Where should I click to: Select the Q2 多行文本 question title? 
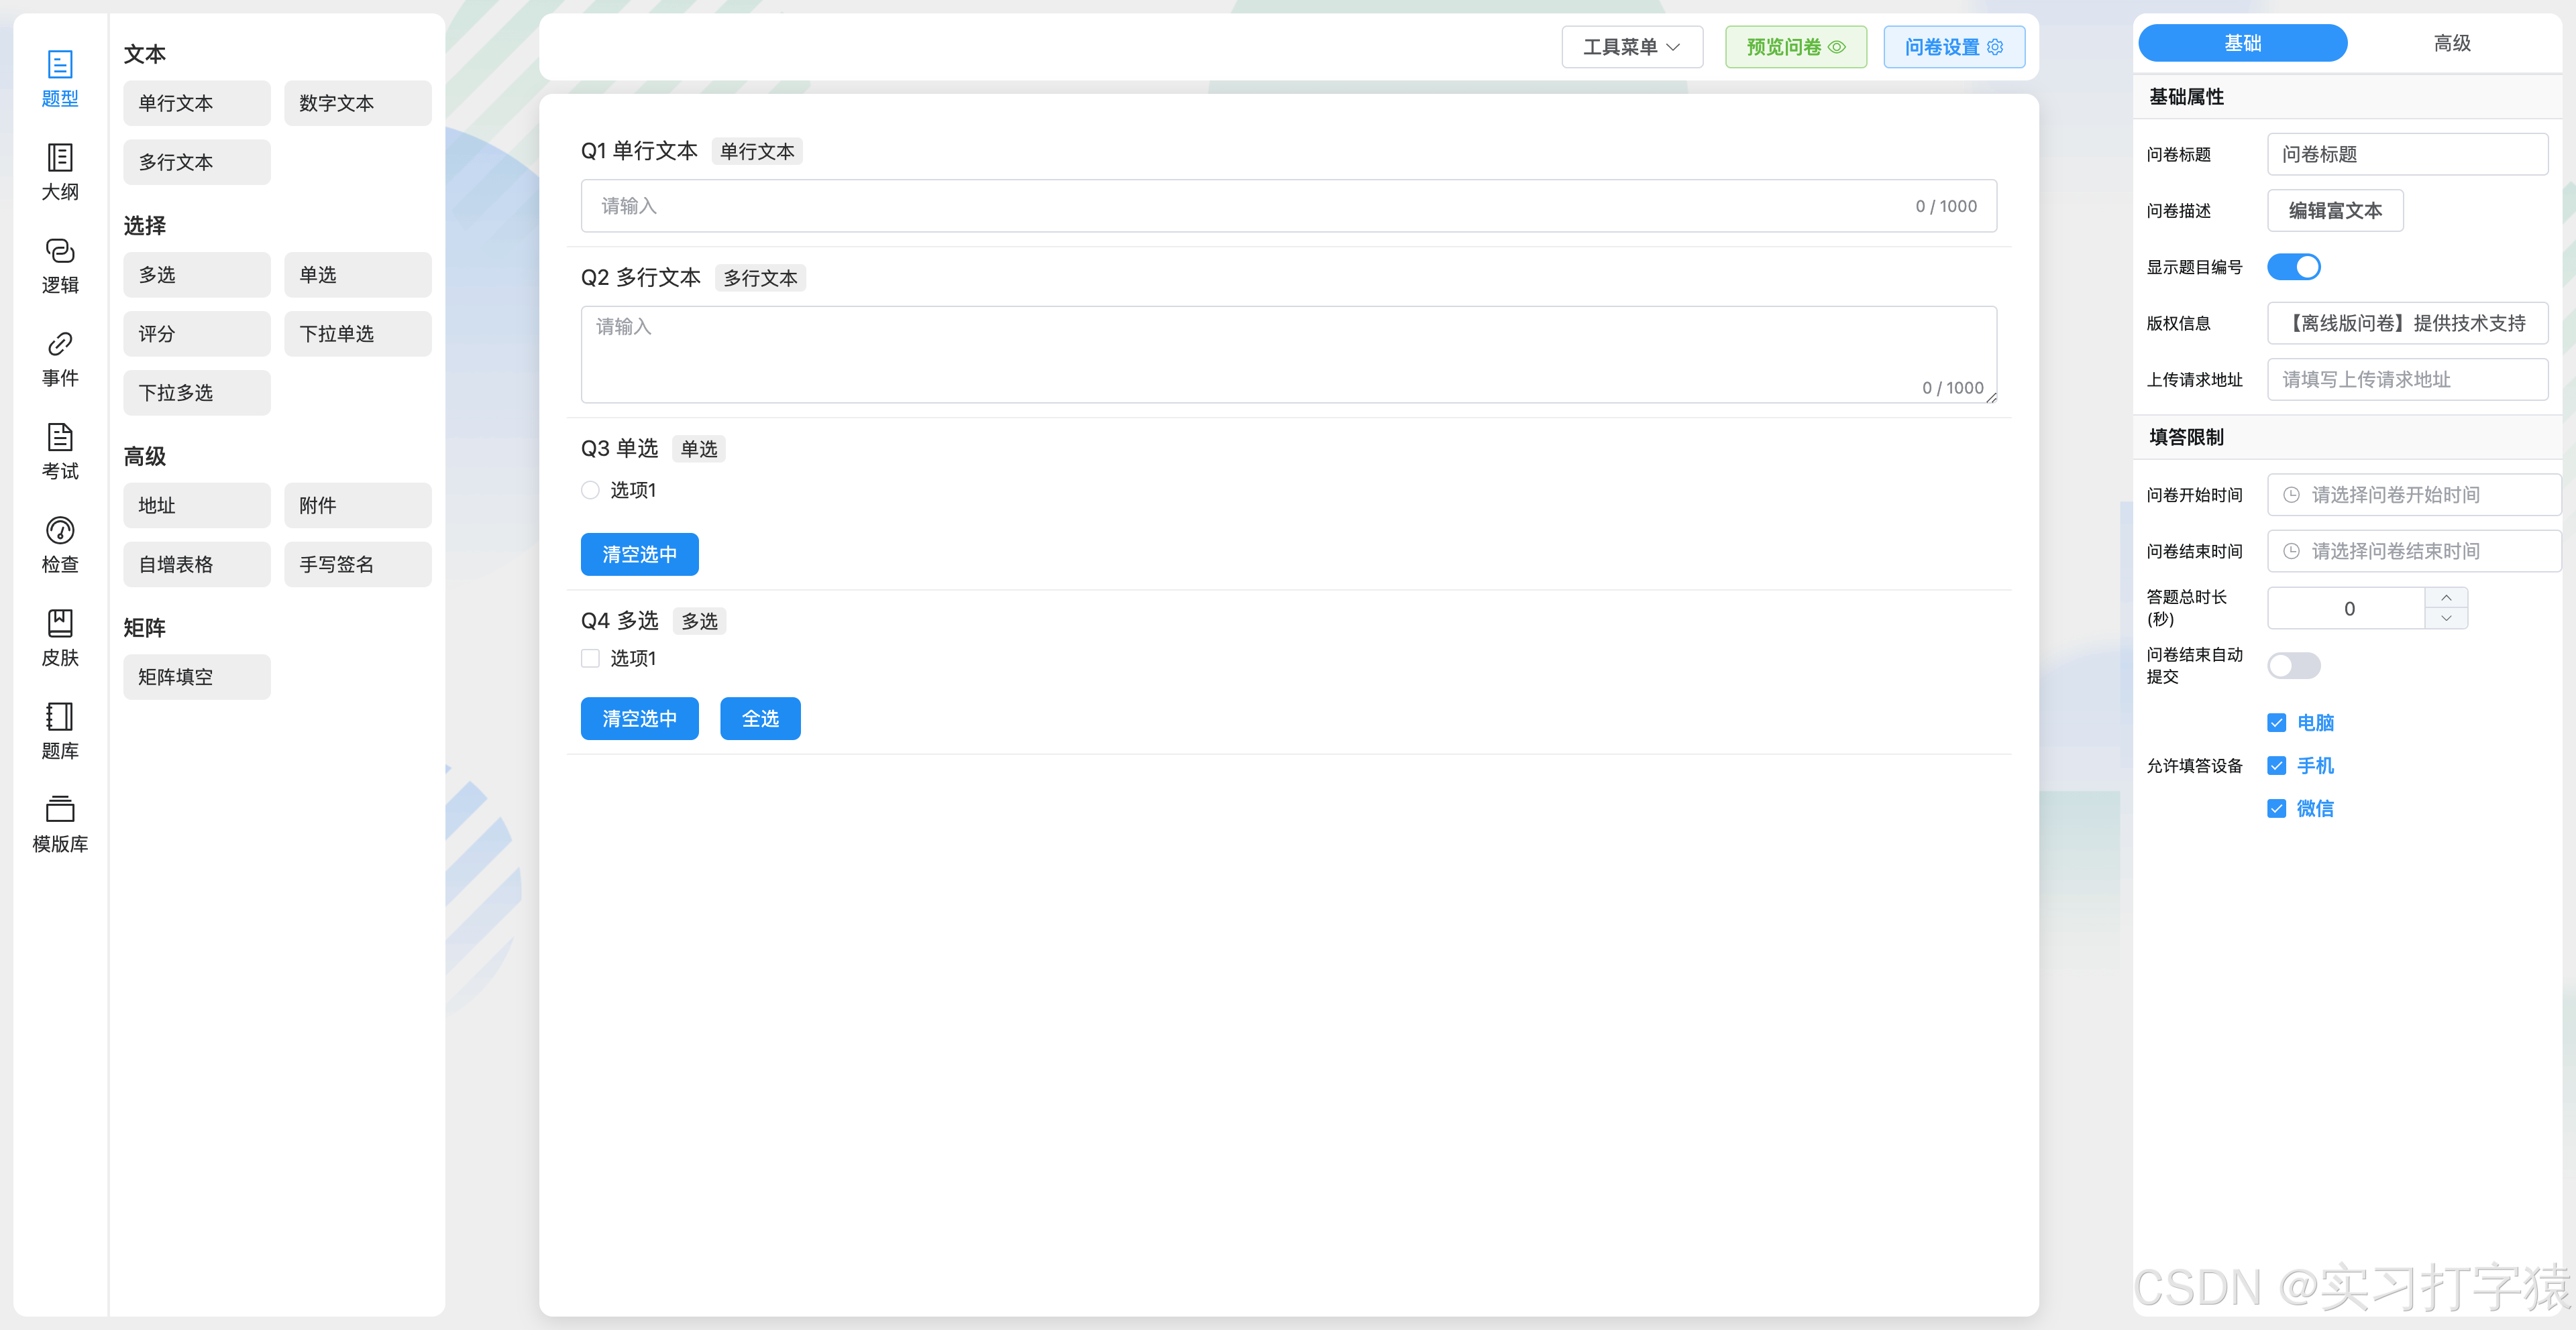(x=642, y=278)
